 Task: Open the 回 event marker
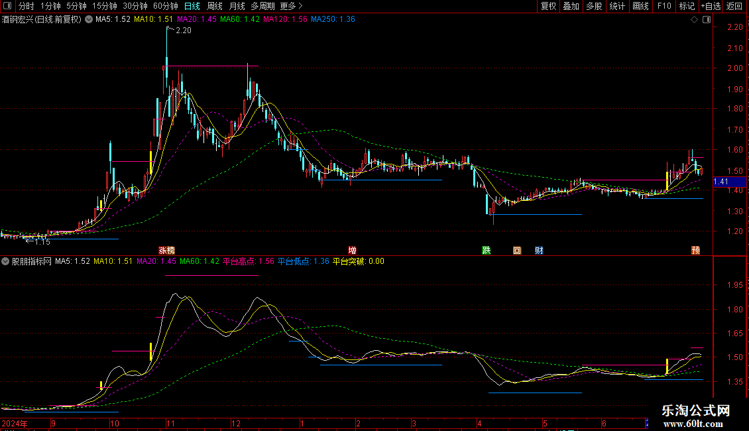click(x=517, y=251)
